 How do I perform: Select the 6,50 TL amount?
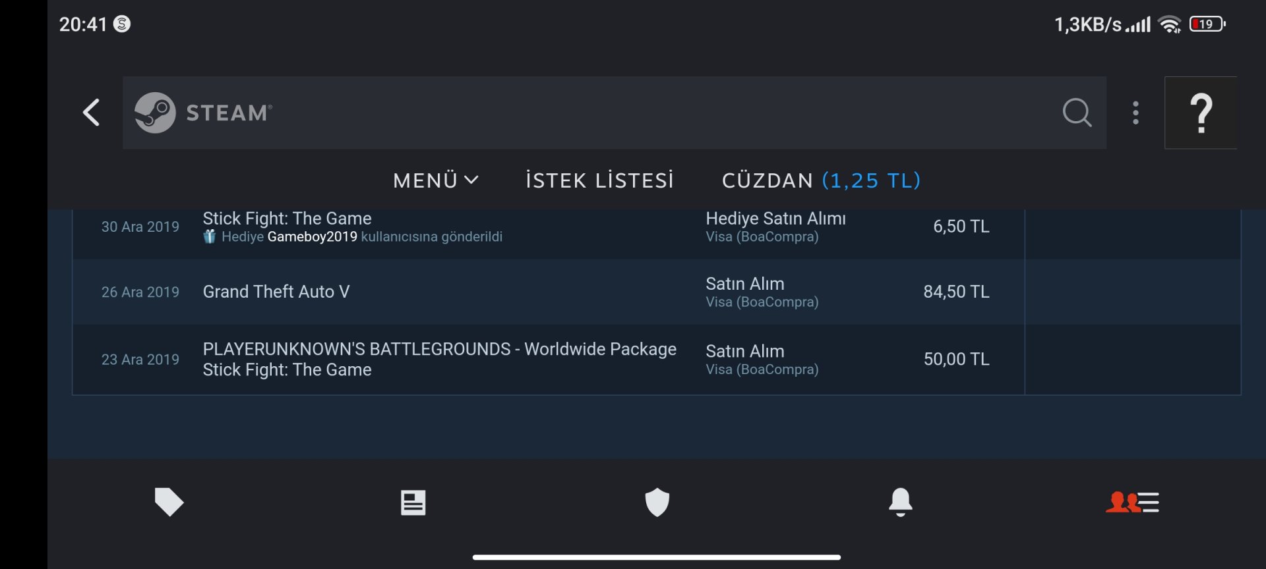[x=961, y=226]
